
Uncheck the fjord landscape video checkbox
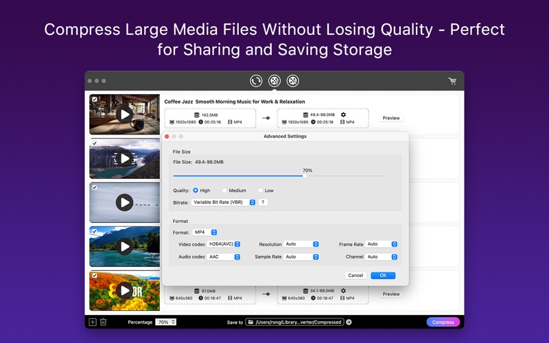click(95, 143)
